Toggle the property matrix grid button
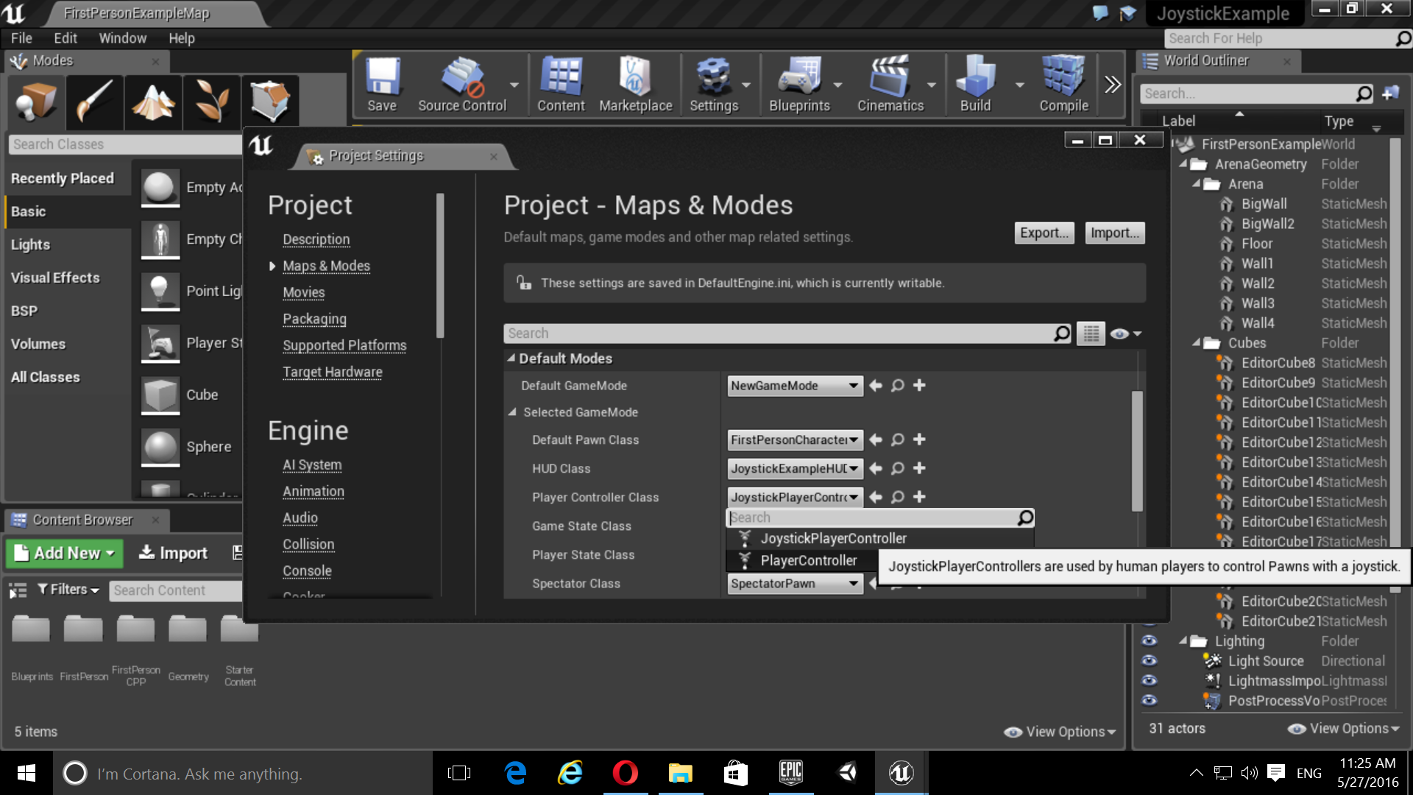 click(1091, 333)
